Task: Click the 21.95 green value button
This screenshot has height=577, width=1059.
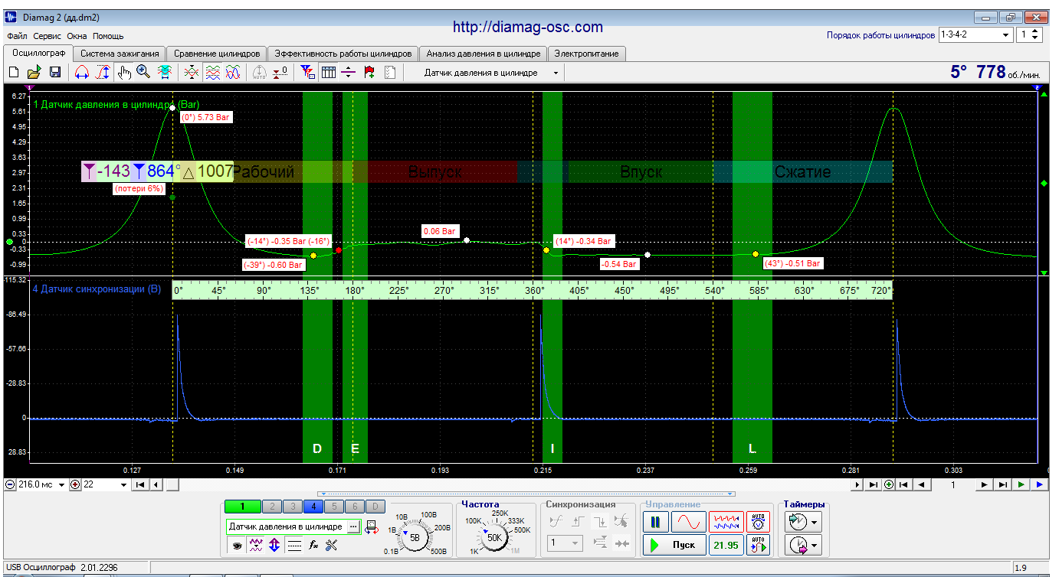Action: [726, 545]
